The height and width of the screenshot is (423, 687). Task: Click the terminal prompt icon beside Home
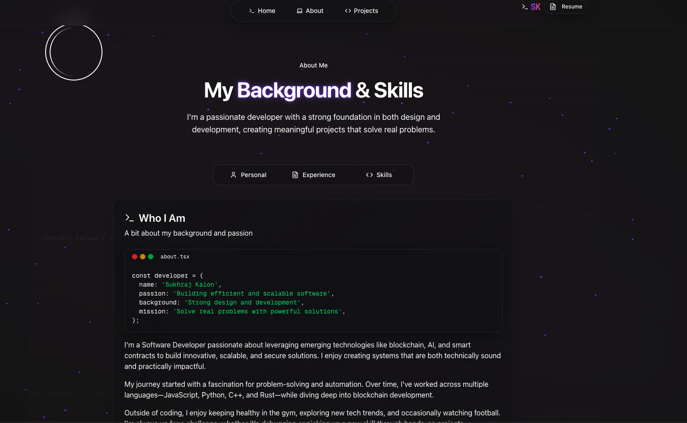[251, 11]
